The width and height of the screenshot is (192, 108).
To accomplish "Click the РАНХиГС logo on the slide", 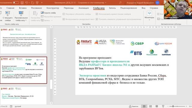I will (84, 42).
